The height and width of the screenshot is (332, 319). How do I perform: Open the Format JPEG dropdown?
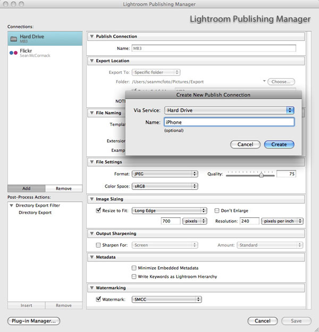[165, 174]
